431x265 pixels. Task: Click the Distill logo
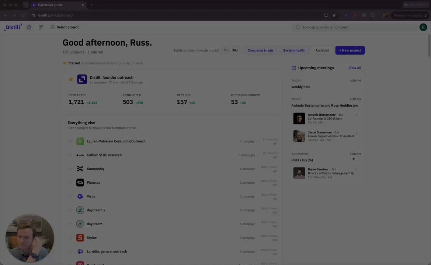click(13, 27)
